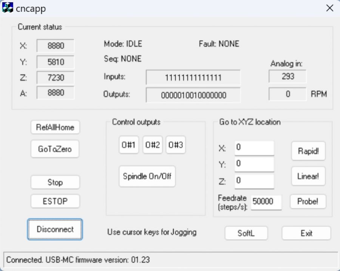
Task: Toggle output O#3
Action: point(176,145)
